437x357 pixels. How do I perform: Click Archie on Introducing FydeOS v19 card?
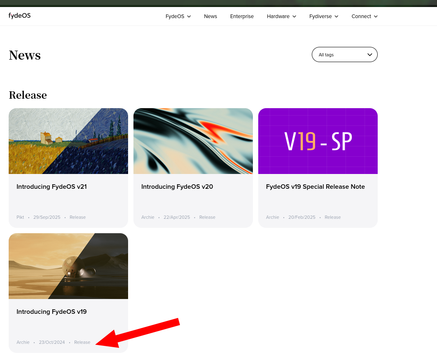pos(23,342)
